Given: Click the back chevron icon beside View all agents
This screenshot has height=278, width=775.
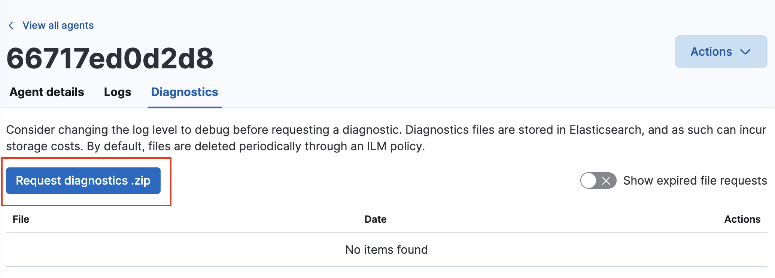Looking at the screenshot, I should click(x=12, y=25).
